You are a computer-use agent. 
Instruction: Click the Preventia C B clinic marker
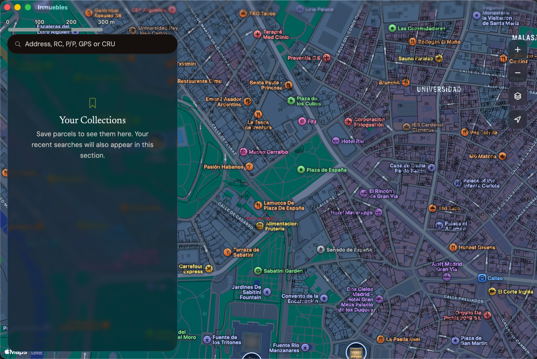click(x=327, y=58)
